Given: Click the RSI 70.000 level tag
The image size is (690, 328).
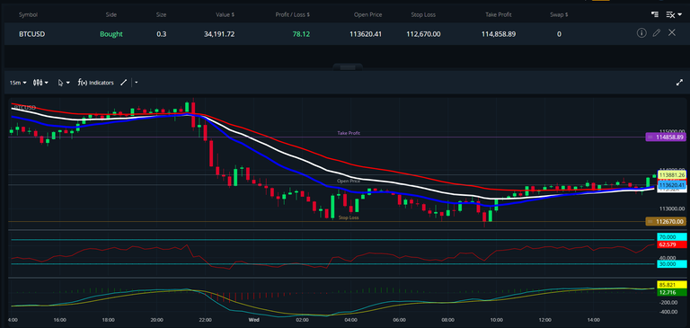Looking at the screenshot, I should tap(671, 237).
